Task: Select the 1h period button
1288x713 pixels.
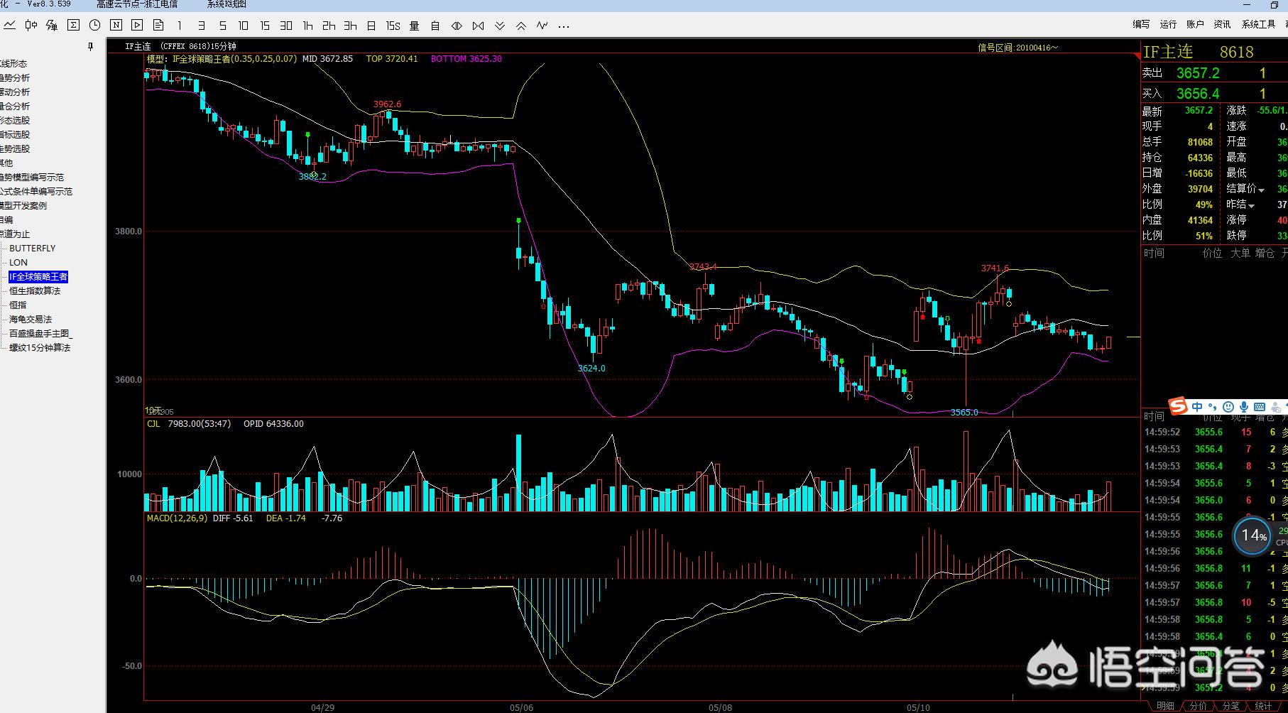Action: coord(307,26)
